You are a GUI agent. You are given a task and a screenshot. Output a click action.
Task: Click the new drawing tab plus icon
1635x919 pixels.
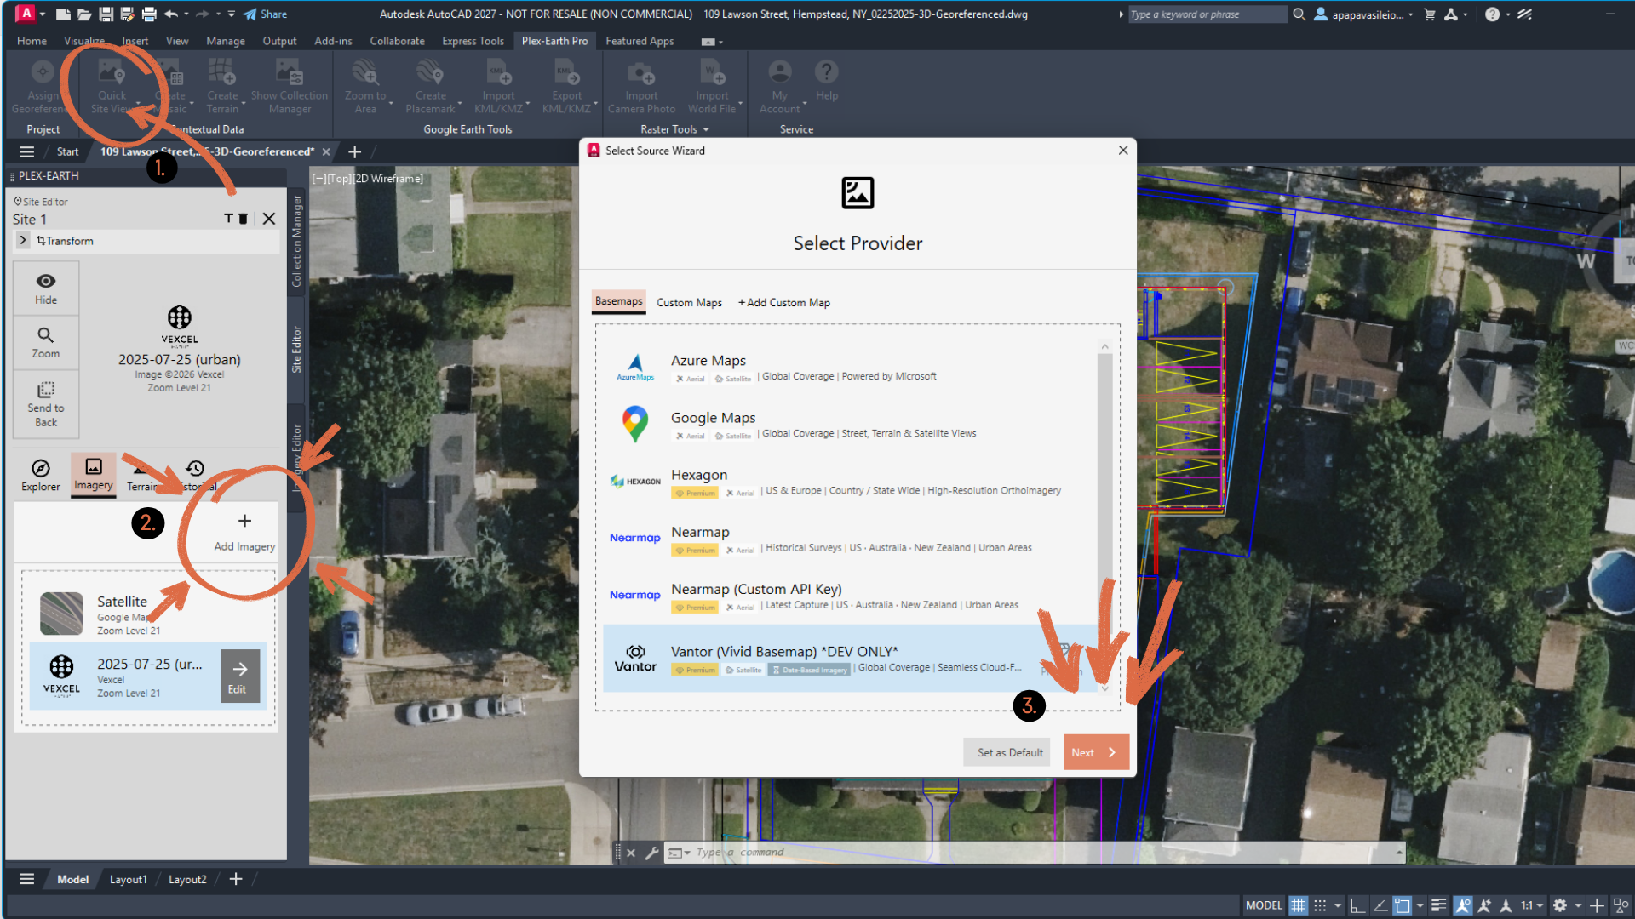355,151
